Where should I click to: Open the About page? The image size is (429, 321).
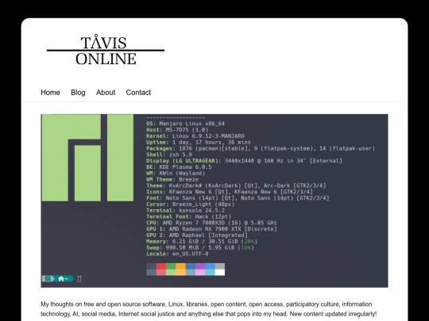[x=106, y=93]
